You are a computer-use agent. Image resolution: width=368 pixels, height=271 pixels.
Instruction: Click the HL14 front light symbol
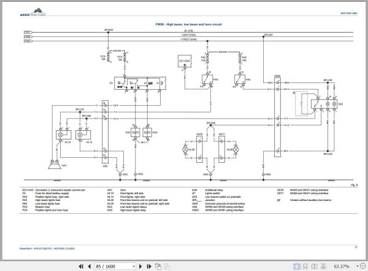coord(83,135)
